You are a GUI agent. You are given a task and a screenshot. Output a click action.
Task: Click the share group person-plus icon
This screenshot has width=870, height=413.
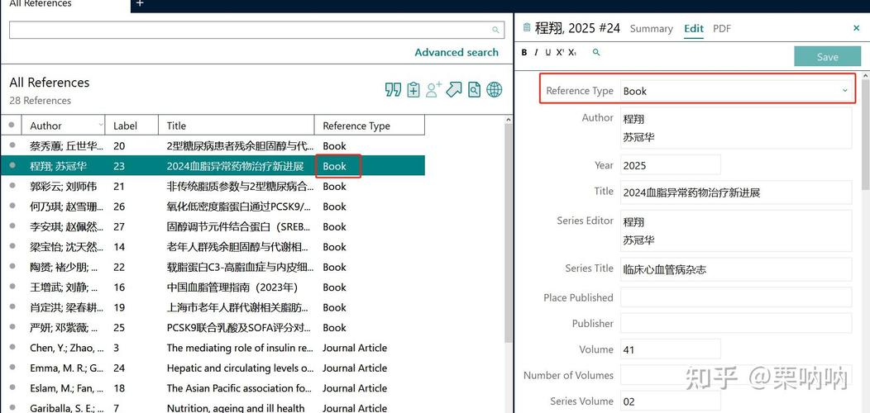433,89
